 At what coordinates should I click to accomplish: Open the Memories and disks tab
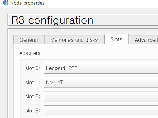(74, 40)
